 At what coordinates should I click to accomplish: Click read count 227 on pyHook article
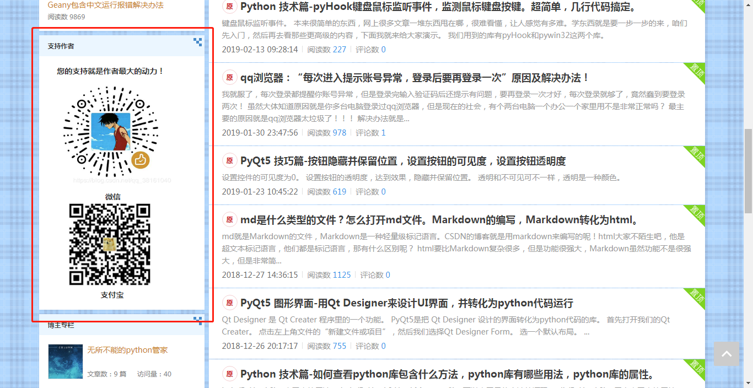(340, 50)
